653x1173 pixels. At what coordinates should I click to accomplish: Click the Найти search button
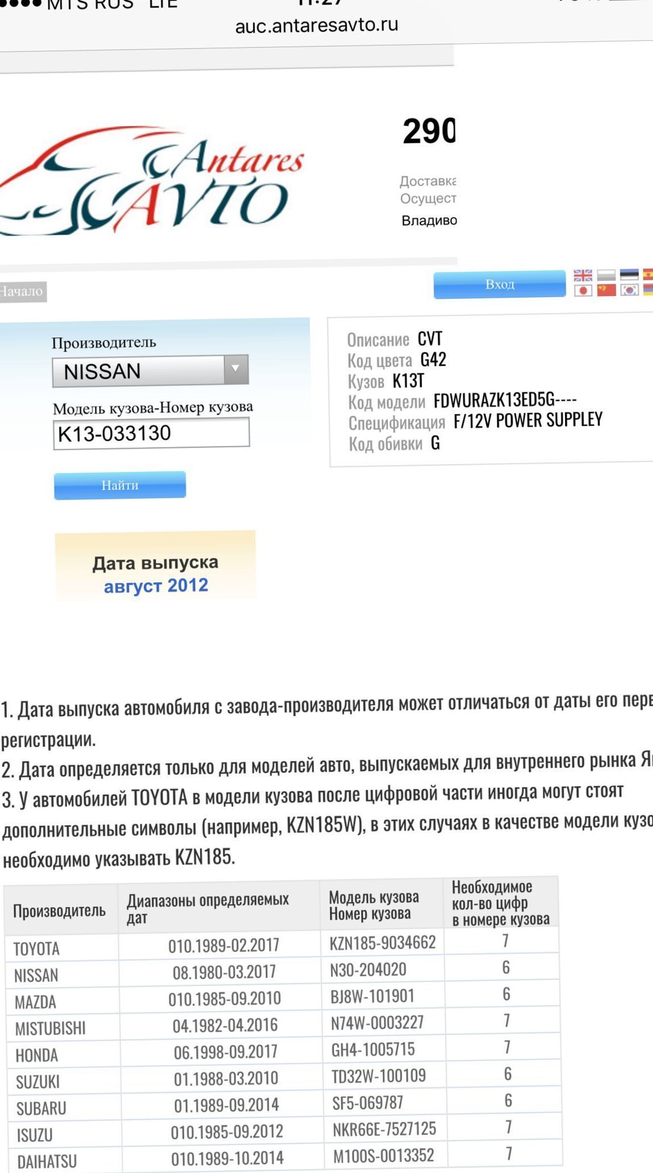click(120, 485)
